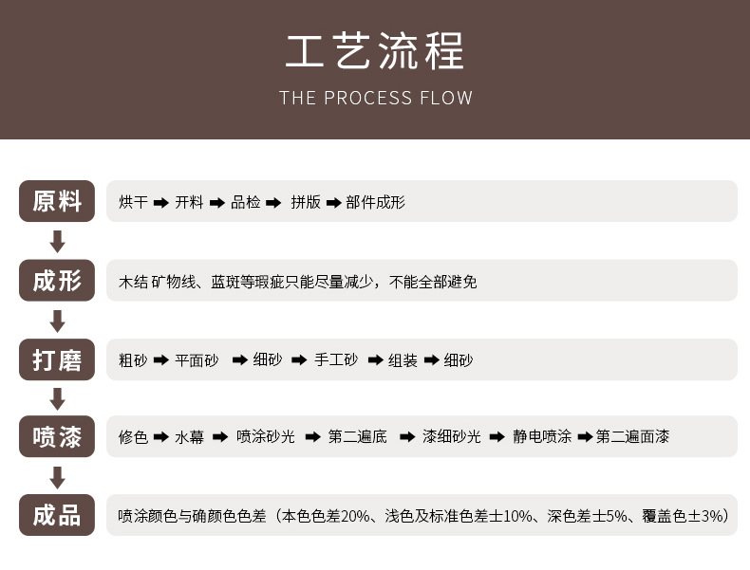This screenshot has height=570, width=750.
Task: Click the arrow between 品检 and 拼版
Action: coord(273,203)
